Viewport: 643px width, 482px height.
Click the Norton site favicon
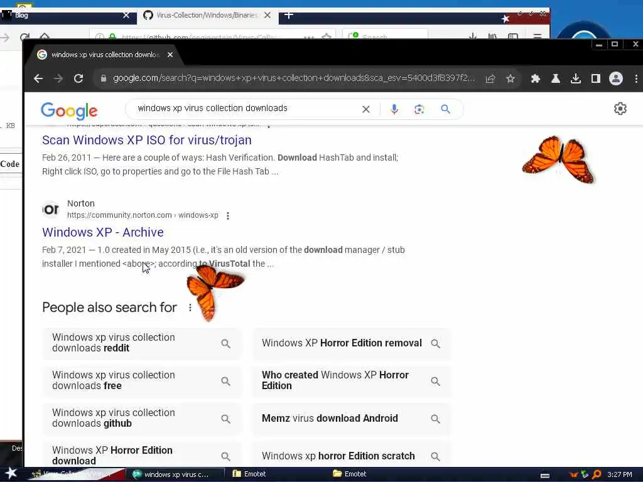click(51, 210)
